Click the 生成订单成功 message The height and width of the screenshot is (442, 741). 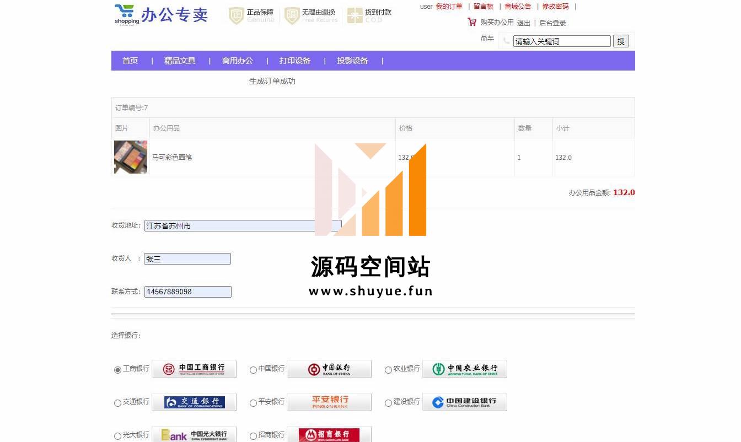[272, 82]
